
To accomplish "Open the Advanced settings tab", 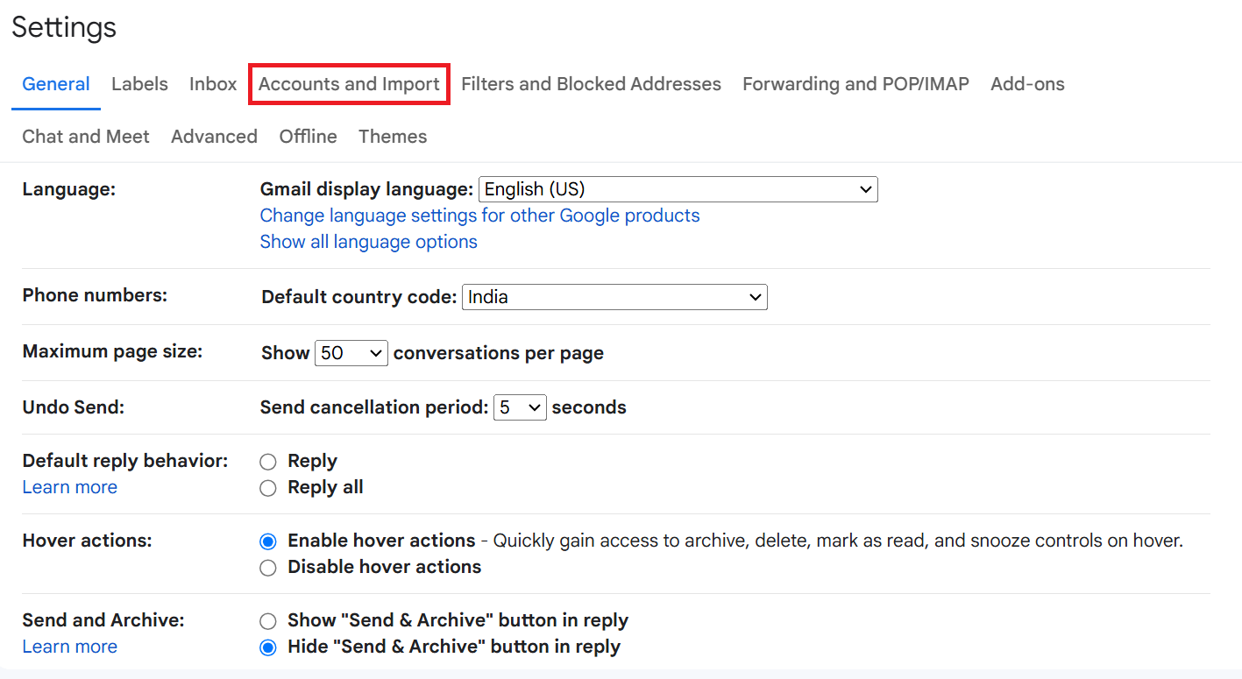I will (x=214, y=137).
